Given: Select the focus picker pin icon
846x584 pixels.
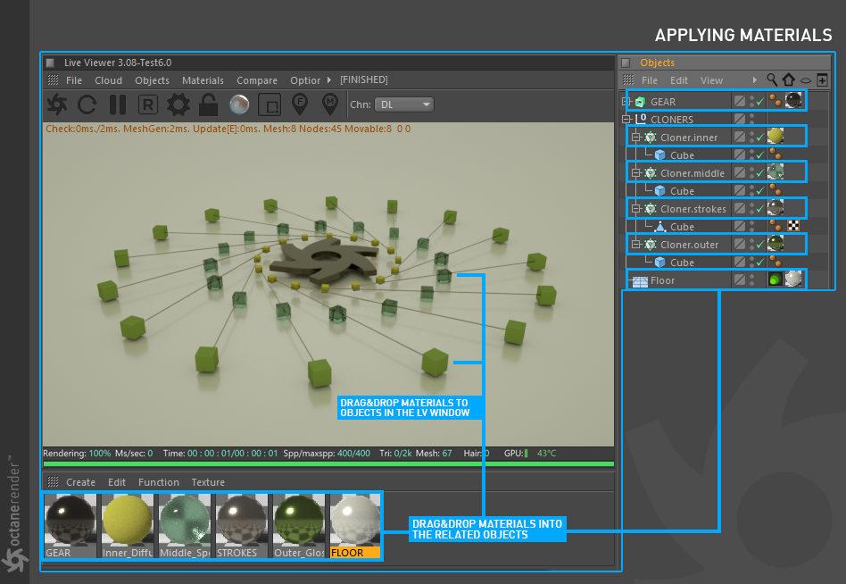Looking at the screenshot, I should pyautogui.click(x=300, y=104).
